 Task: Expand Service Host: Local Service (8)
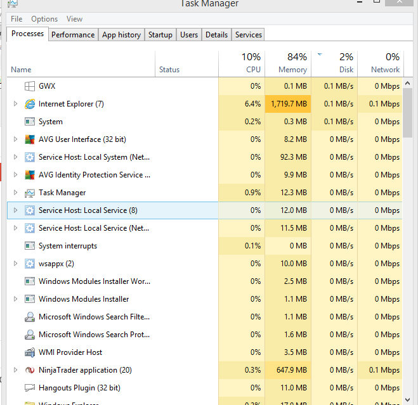click(x=15, y=210)
